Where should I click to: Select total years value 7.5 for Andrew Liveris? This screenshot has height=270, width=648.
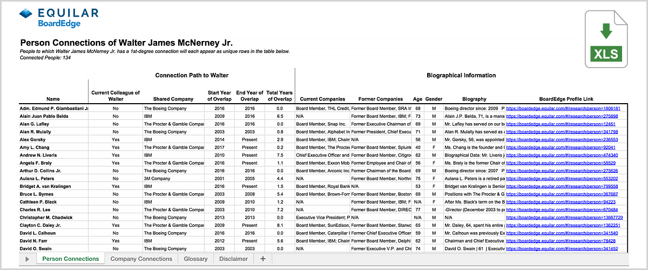(280, 155)
